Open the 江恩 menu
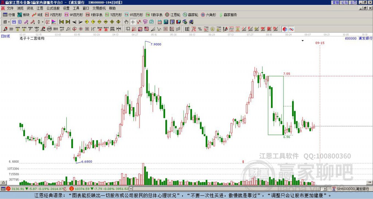 pyautogui.click(x=40, y=8)
